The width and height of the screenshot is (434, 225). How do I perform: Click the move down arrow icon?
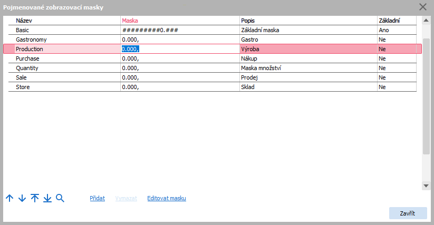pyautogui.click(x=22, y=198)
